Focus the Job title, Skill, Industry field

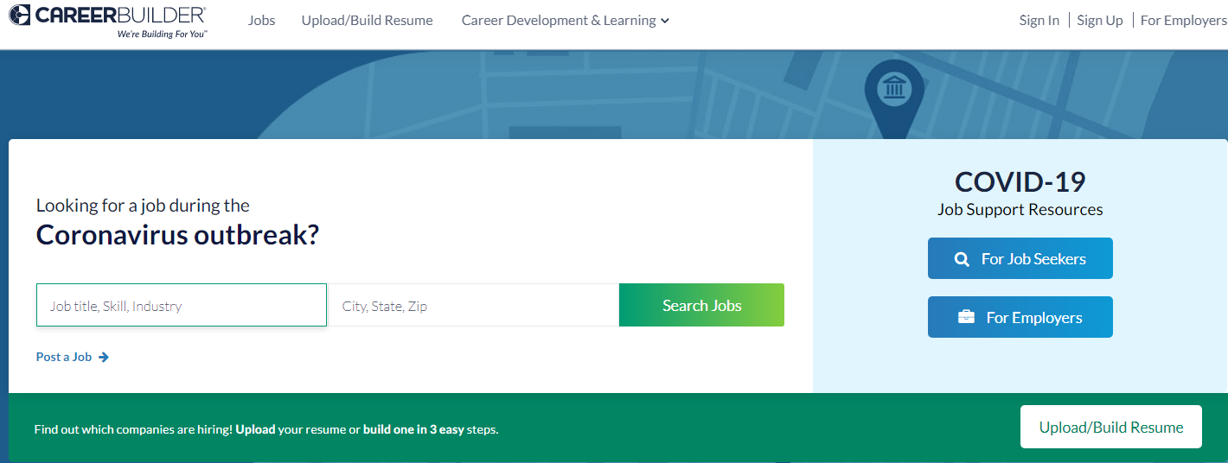tap(182, 305)
